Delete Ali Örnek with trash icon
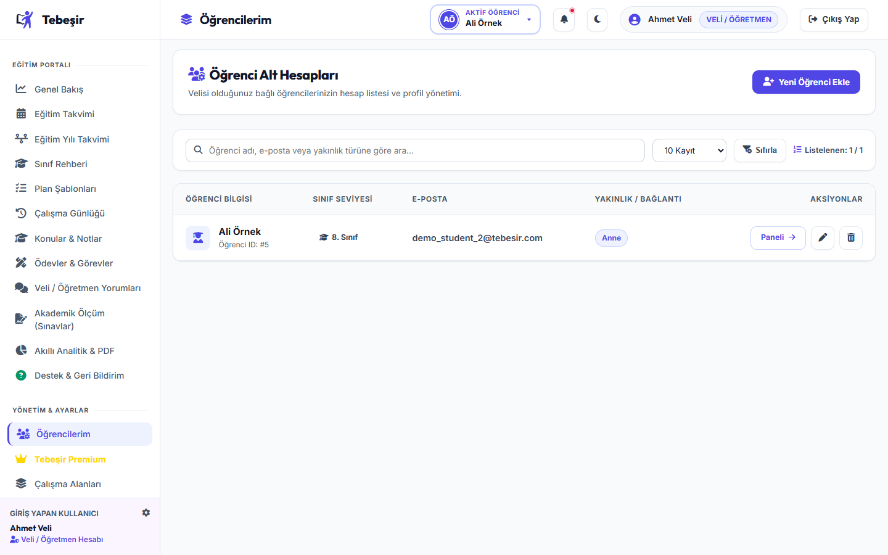This screenshot has width=888, height=555. 851,238
